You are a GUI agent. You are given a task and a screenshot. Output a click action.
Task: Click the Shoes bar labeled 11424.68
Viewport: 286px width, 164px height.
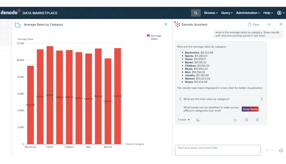coord(118,96)
